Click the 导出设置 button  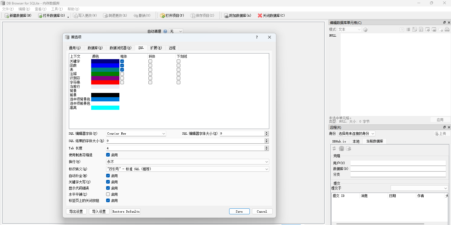(76, 211)
